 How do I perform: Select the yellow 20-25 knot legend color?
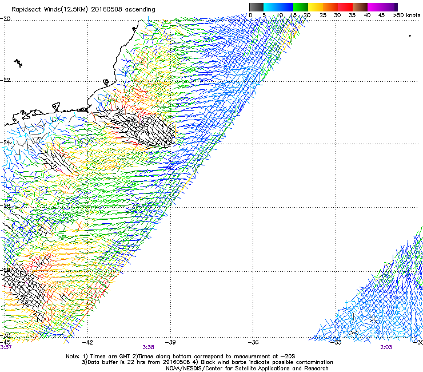click(x=316, y=7)
